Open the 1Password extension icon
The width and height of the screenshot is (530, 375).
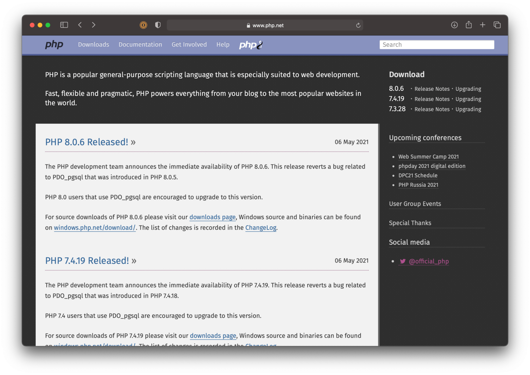click(x=143, y=25)
